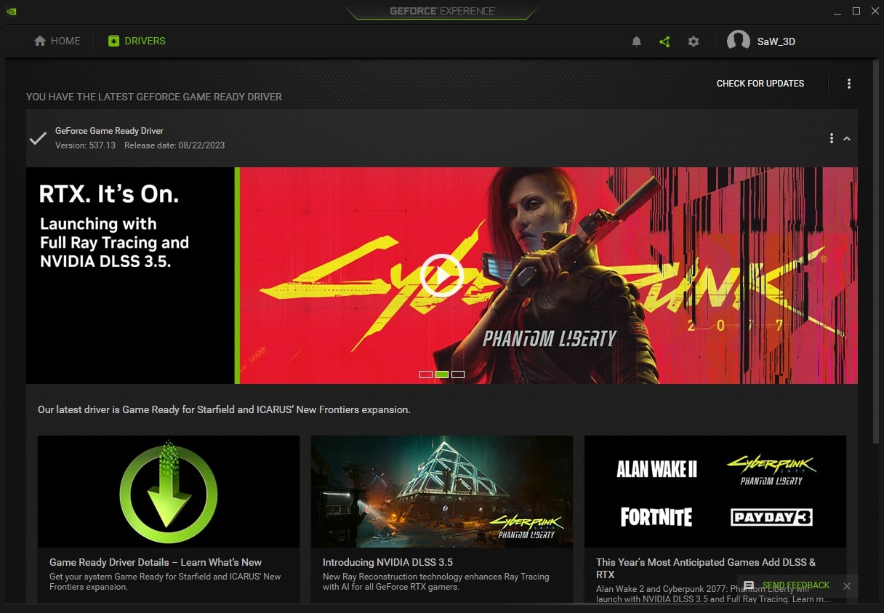
Task: Click the GeForce Game Ready Driver title
Action: pos(109,131)
